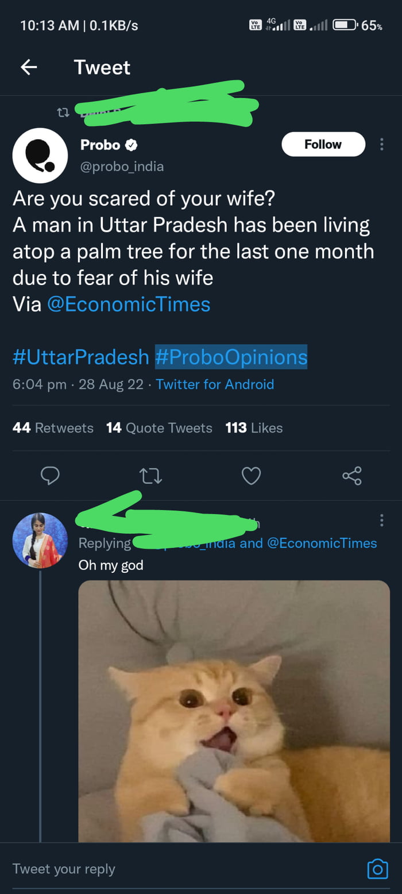Tap the Tweet your reply field

click(172, 869)
